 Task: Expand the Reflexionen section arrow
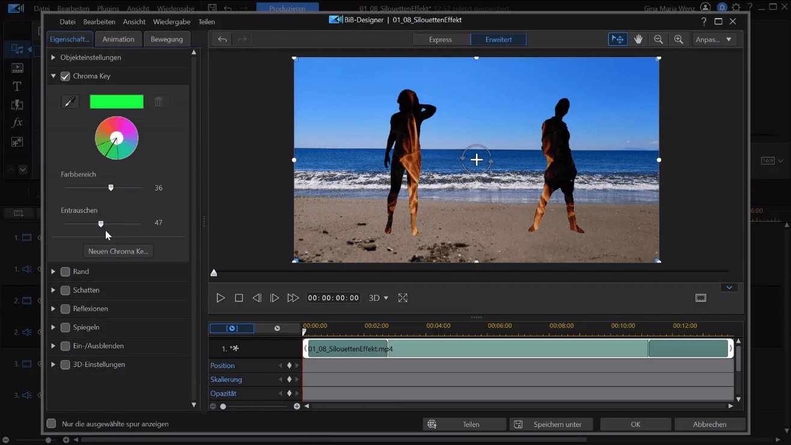click(53, 309)
